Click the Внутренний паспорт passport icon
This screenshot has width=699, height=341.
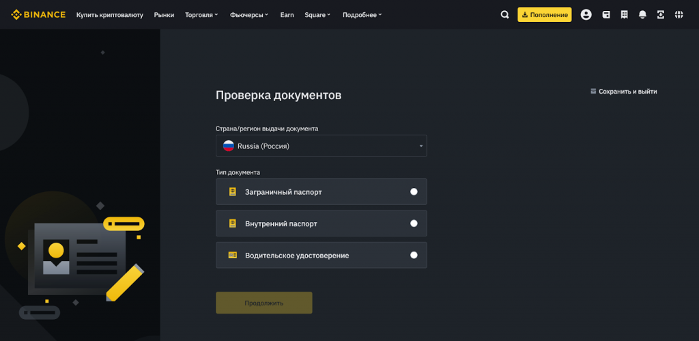pos(232,223)
